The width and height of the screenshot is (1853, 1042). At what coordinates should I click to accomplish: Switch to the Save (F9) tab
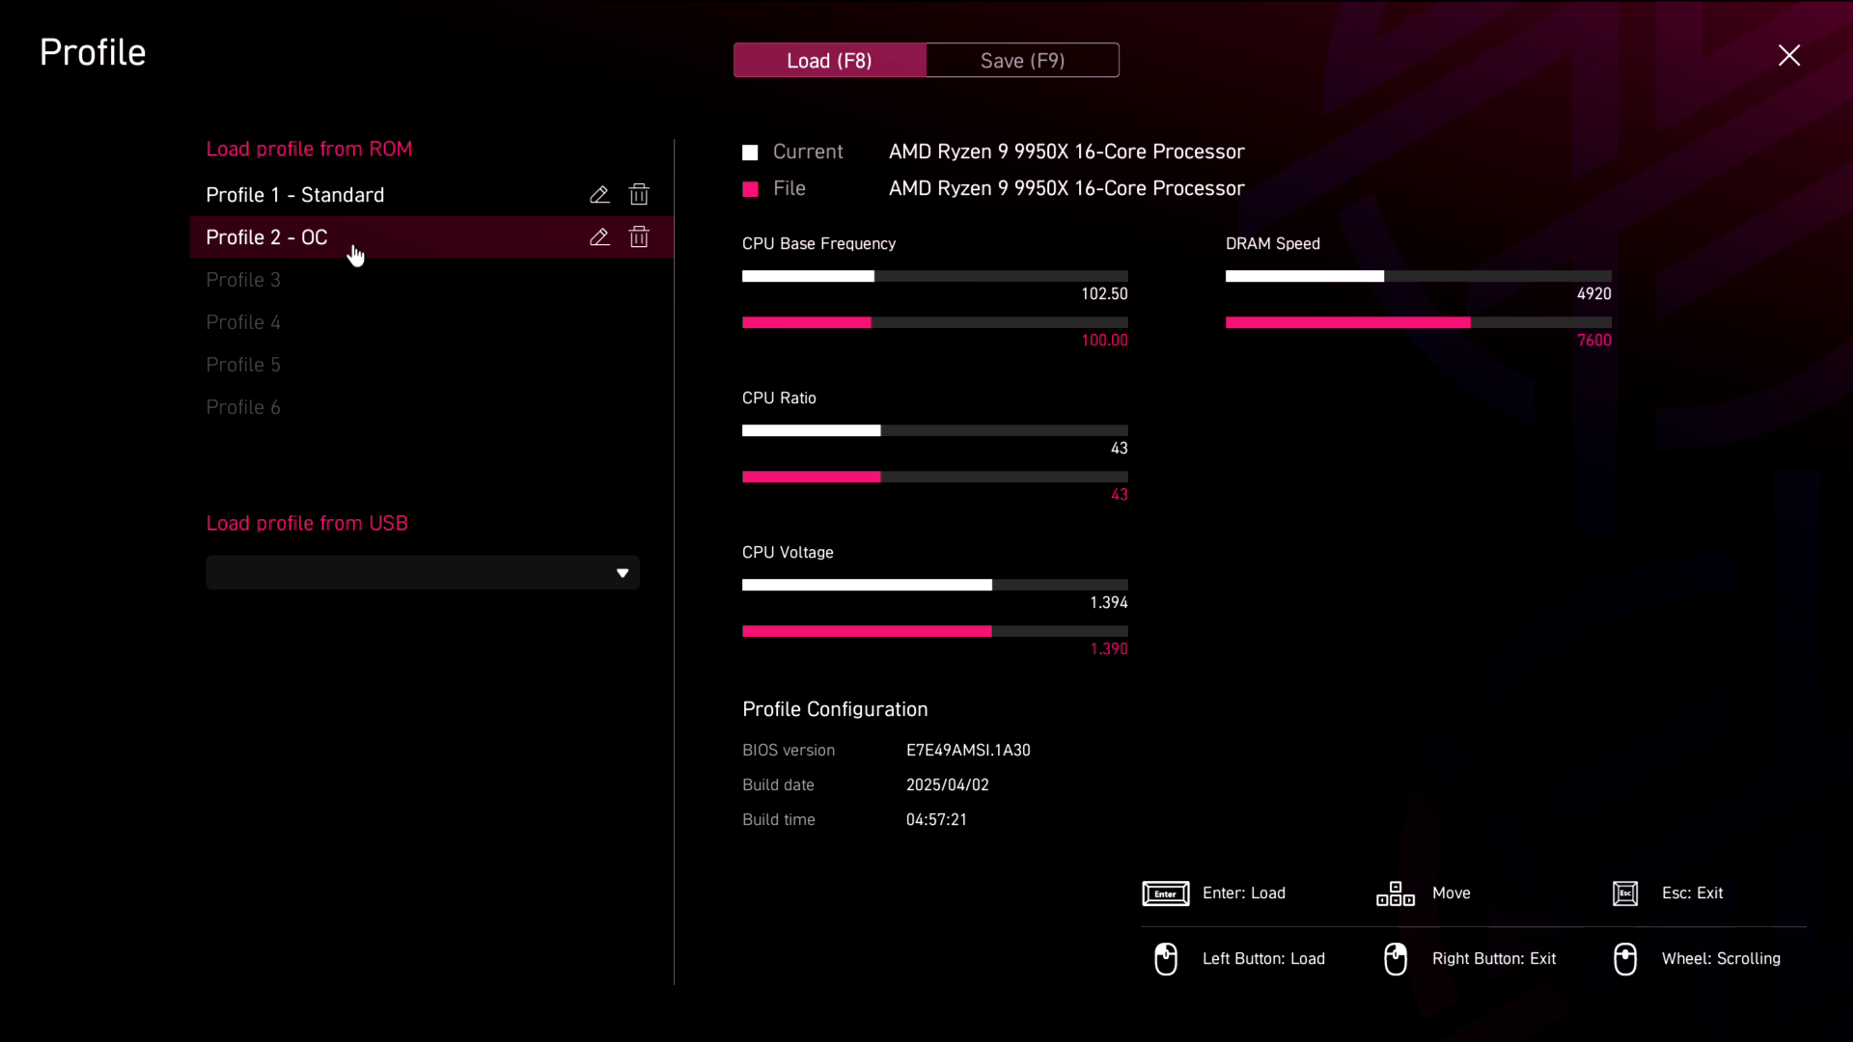pos(1022,61)
